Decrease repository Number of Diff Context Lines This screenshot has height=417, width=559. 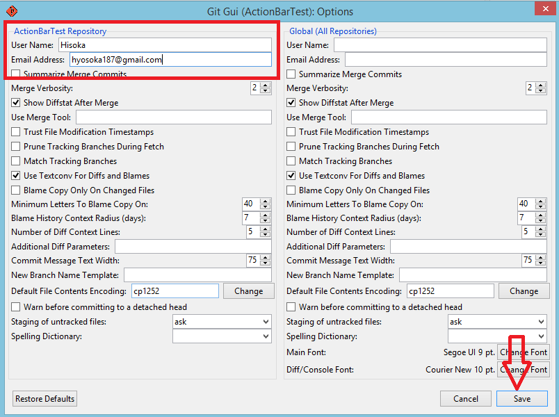click(265, 234)
